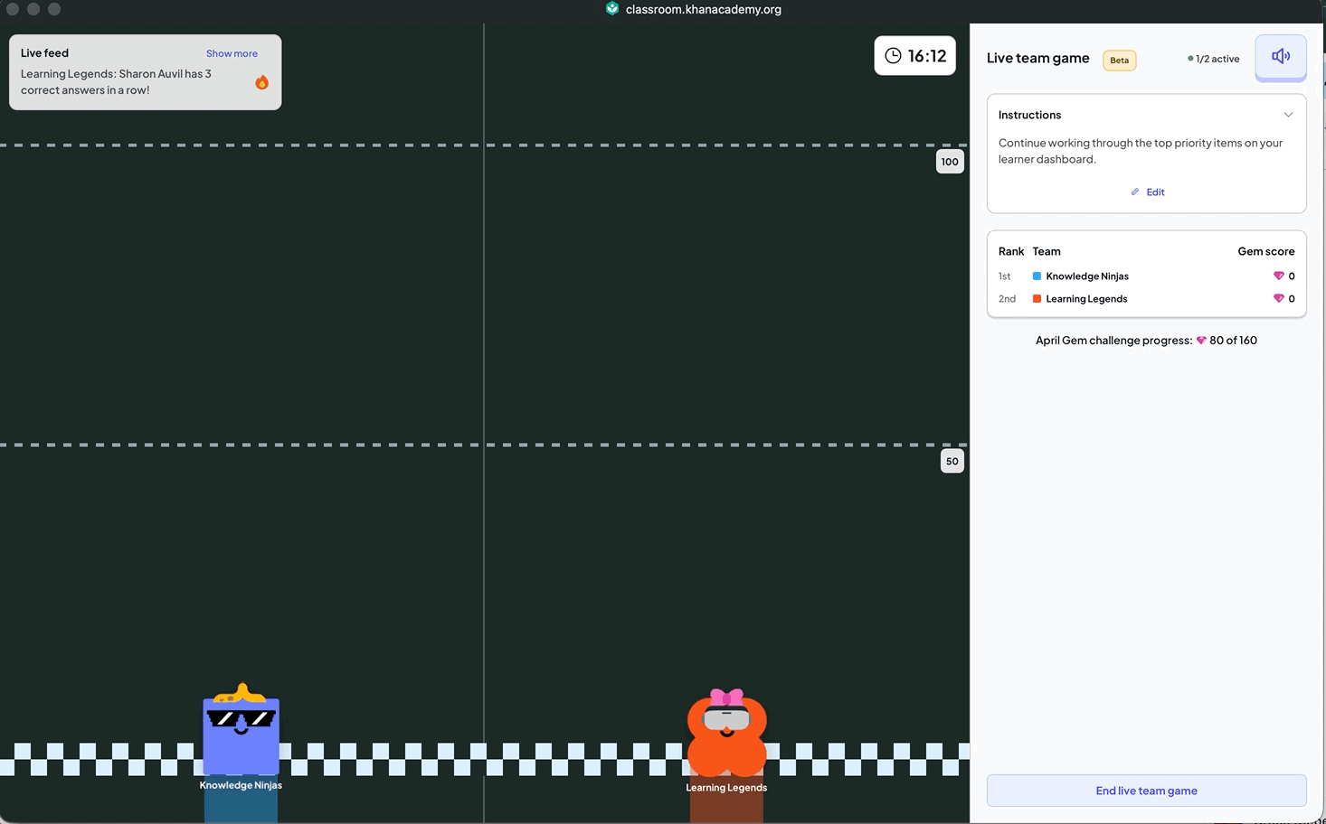This screenshot has height=824, width=1326.
Task: Click the 2nd rank cell
Action: (x=1007, y=299)
